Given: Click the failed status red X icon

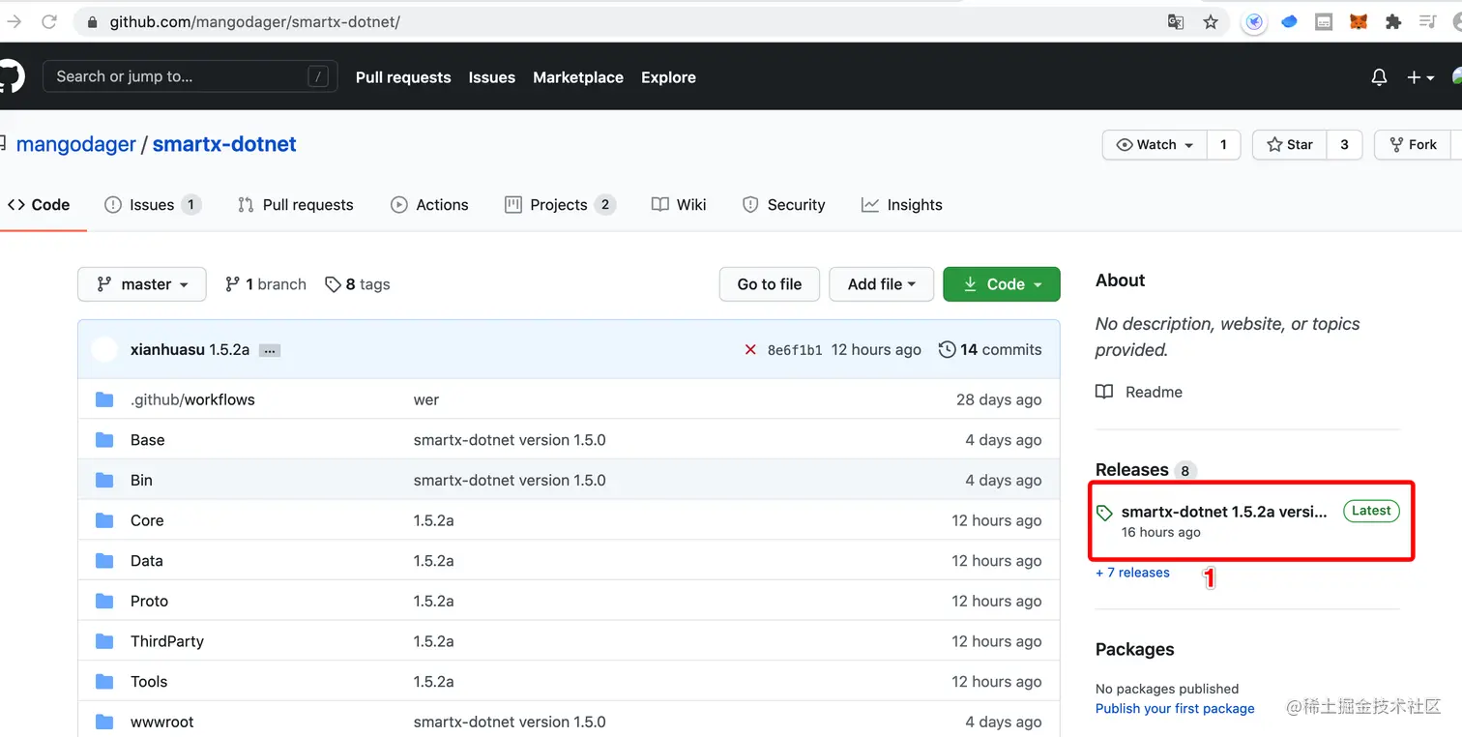Looking at the screenshot, I should coord(750,350).
